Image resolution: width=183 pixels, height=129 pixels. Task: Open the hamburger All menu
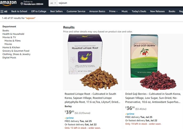(x=4, y=11)
